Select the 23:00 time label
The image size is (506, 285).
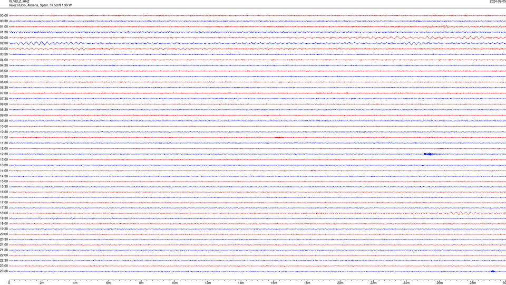(4, 265)
